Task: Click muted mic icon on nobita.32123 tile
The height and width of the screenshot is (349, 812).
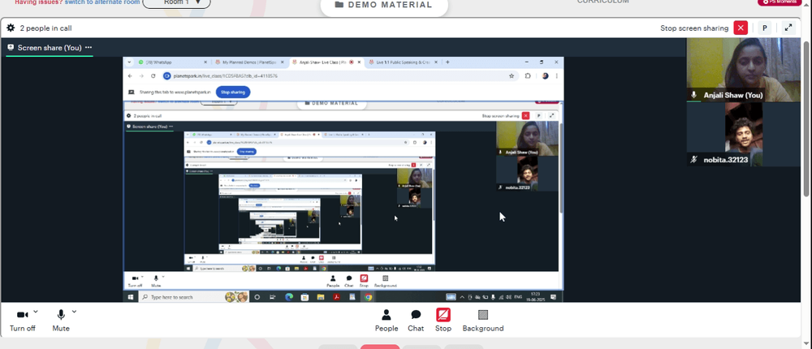Action: click(x=694, y=160)
